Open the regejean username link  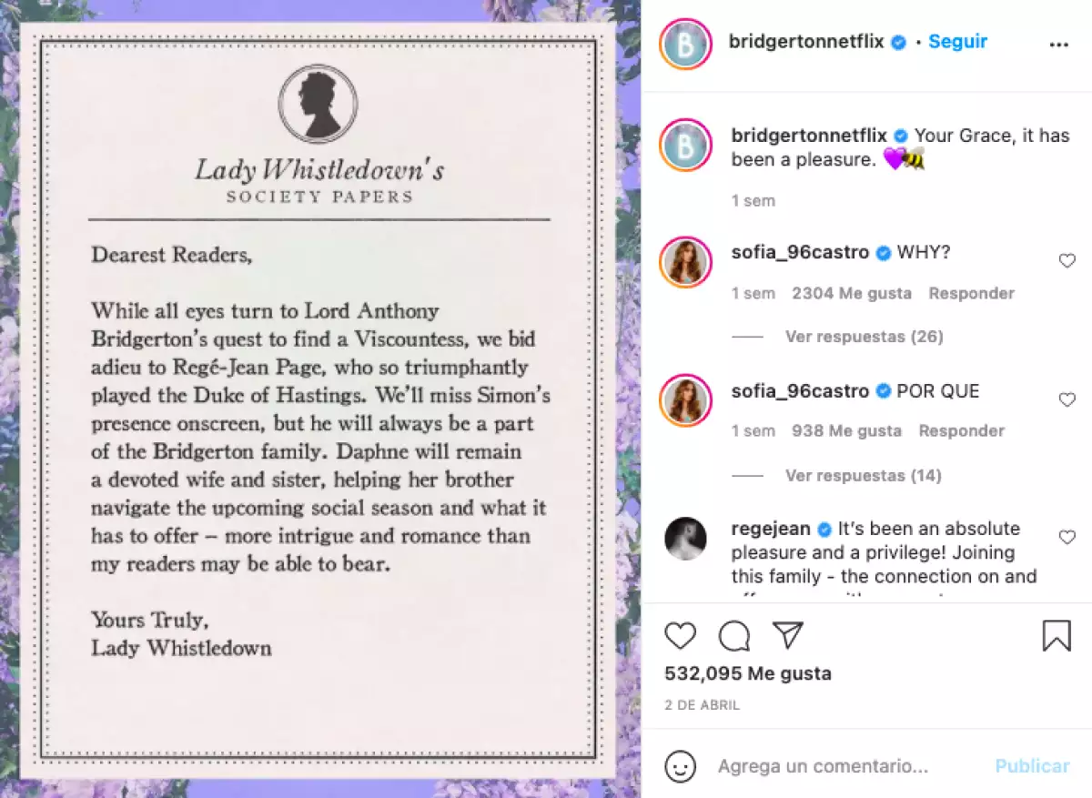[772, 529]
